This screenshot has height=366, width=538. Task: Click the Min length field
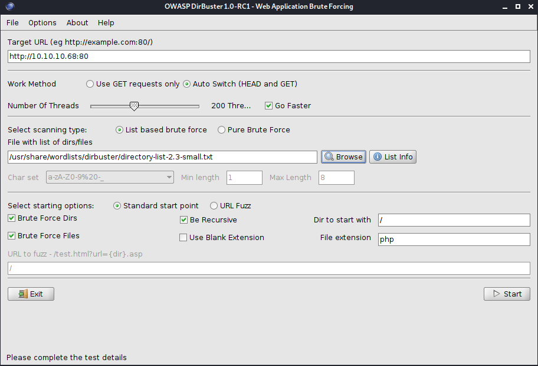(244, 178)
